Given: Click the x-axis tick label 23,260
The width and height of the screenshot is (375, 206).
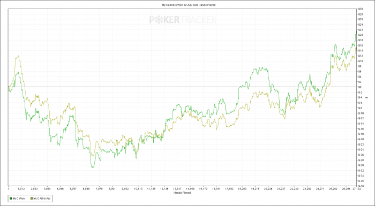Looking at the screenshot, I should click(x=307, y=188).
